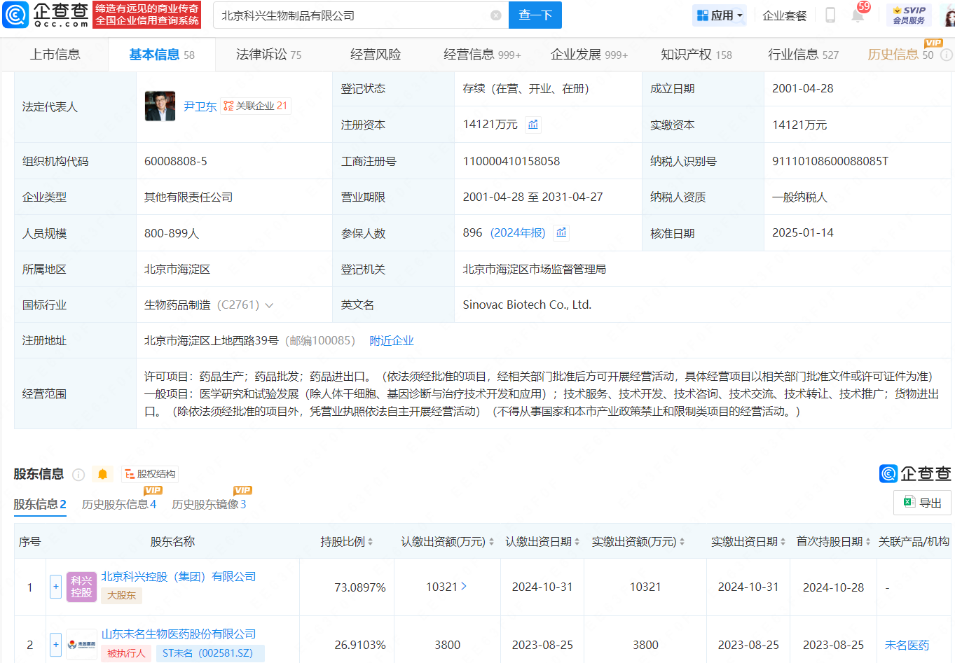Click the 查一下 search button

tap(535, 15)
